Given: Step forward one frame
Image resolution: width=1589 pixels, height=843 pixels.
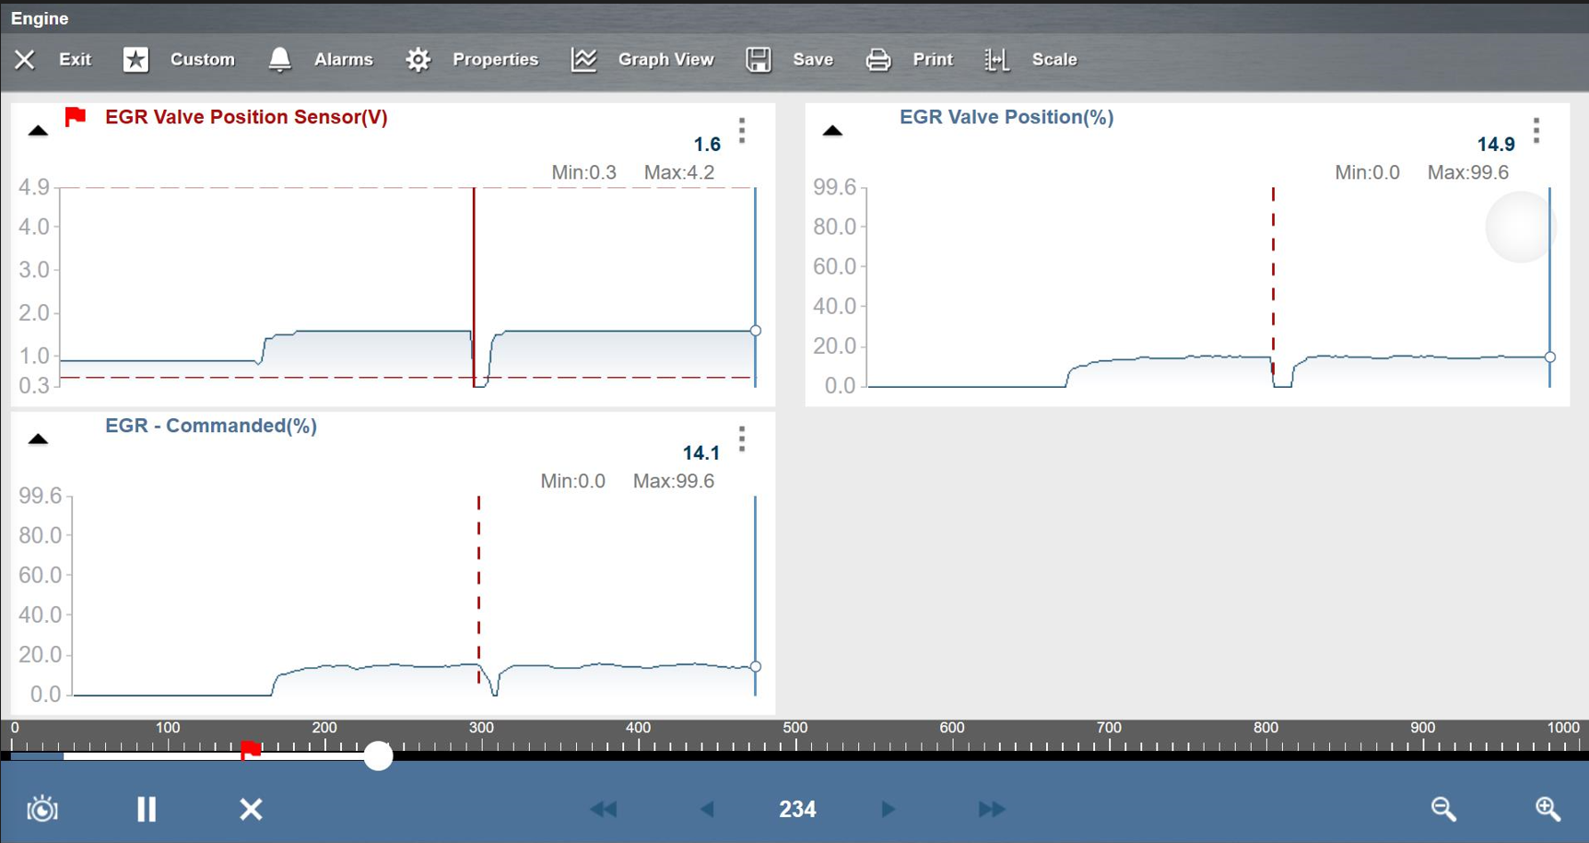Looking at the screenshot, I should click(888, 809).
